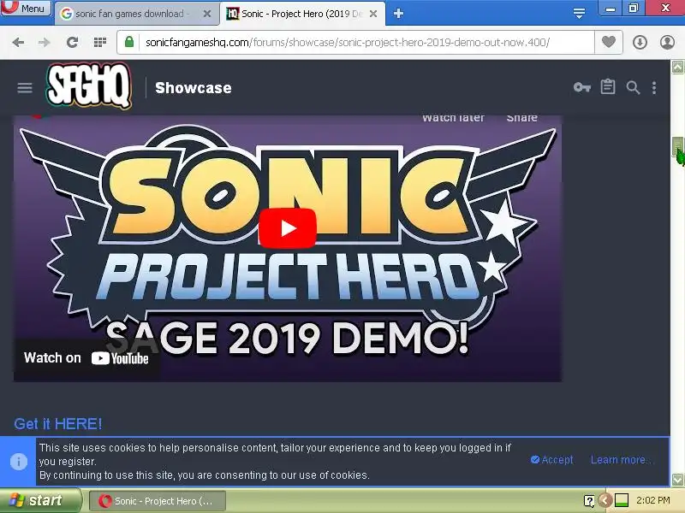Screen dimensions: 685x513
Task: Open the Get it HERE! link
Action: pyautogui.click(x=57, y=423)
